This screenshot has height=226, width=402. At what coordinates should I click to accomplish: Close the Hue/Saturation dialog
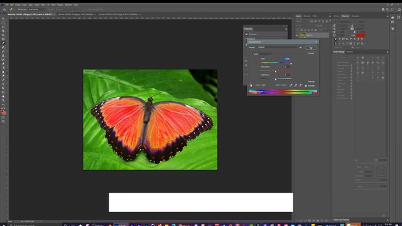(316, 42)
